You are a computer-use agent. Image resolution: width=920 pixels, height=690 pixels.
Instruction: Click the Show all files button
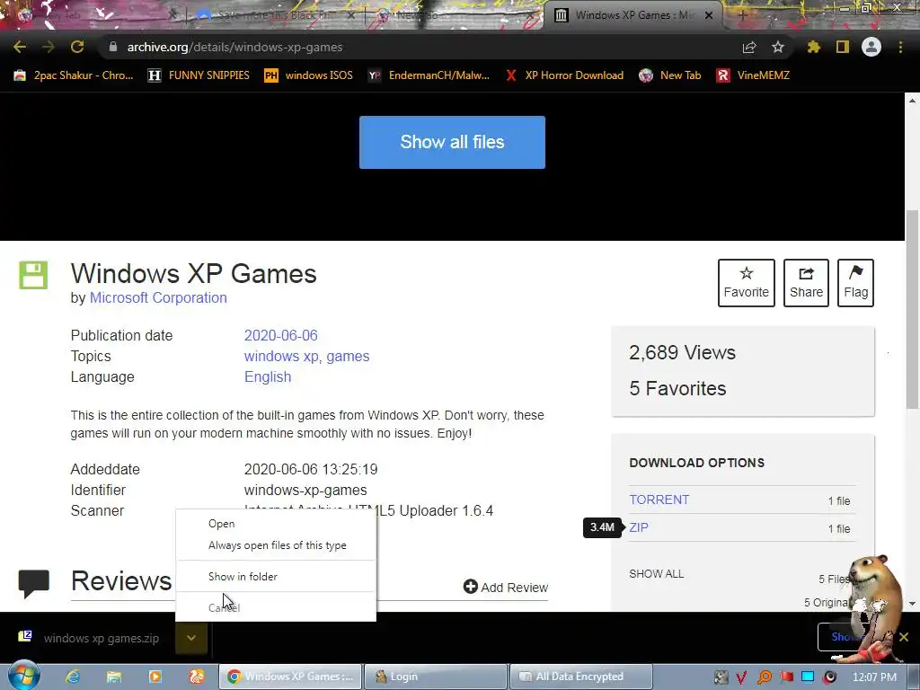pyautogui.click(x=453, y=142)
